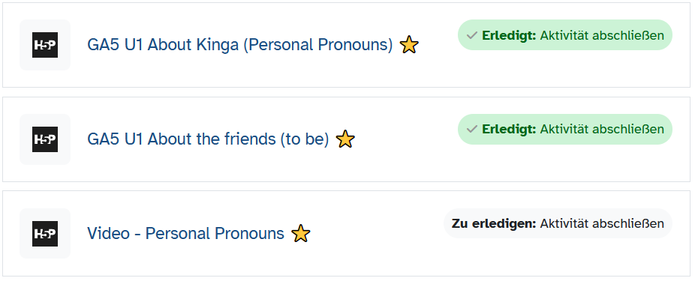
Task: Open the Video - Personal Pronouns activity
Action: tap(185, 233)
